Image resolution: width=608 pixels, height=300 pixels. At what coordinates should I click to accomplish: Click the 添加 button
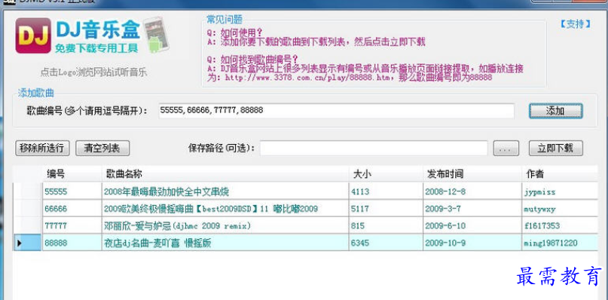(x=555, y=111)
